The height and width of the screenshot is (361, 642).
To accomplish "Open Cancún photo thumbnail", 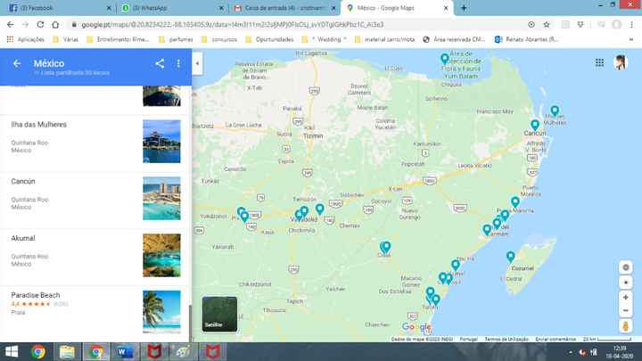I will tap(161, 198).
